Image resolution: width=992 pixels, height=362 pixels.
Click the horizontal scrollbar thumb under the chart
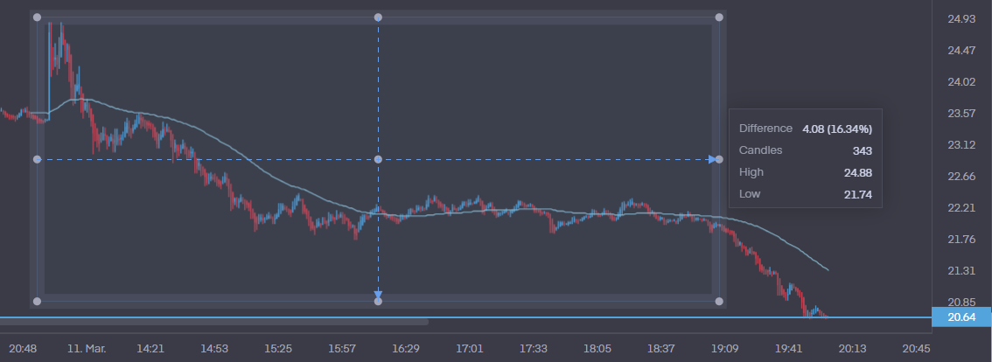(x=214, y=322)
